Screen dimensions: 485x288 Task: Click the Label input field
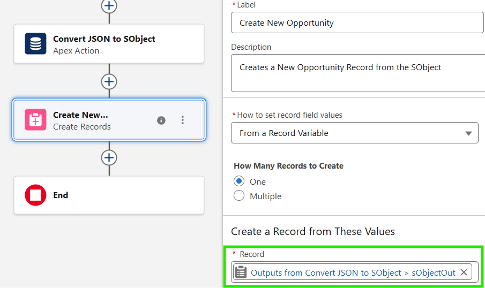(357, 23)
